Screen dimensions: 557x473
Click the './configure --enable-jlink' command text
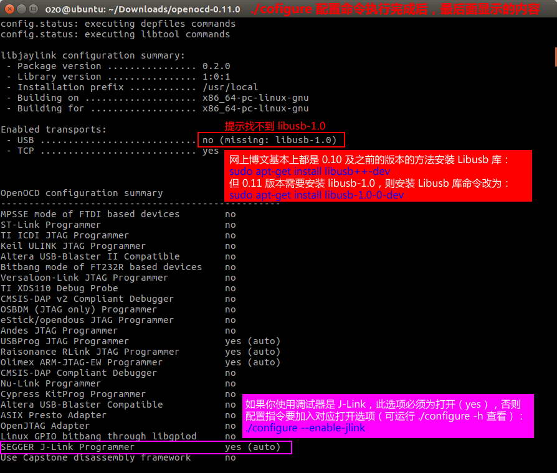pyautogui.click(x=305, y=428)
